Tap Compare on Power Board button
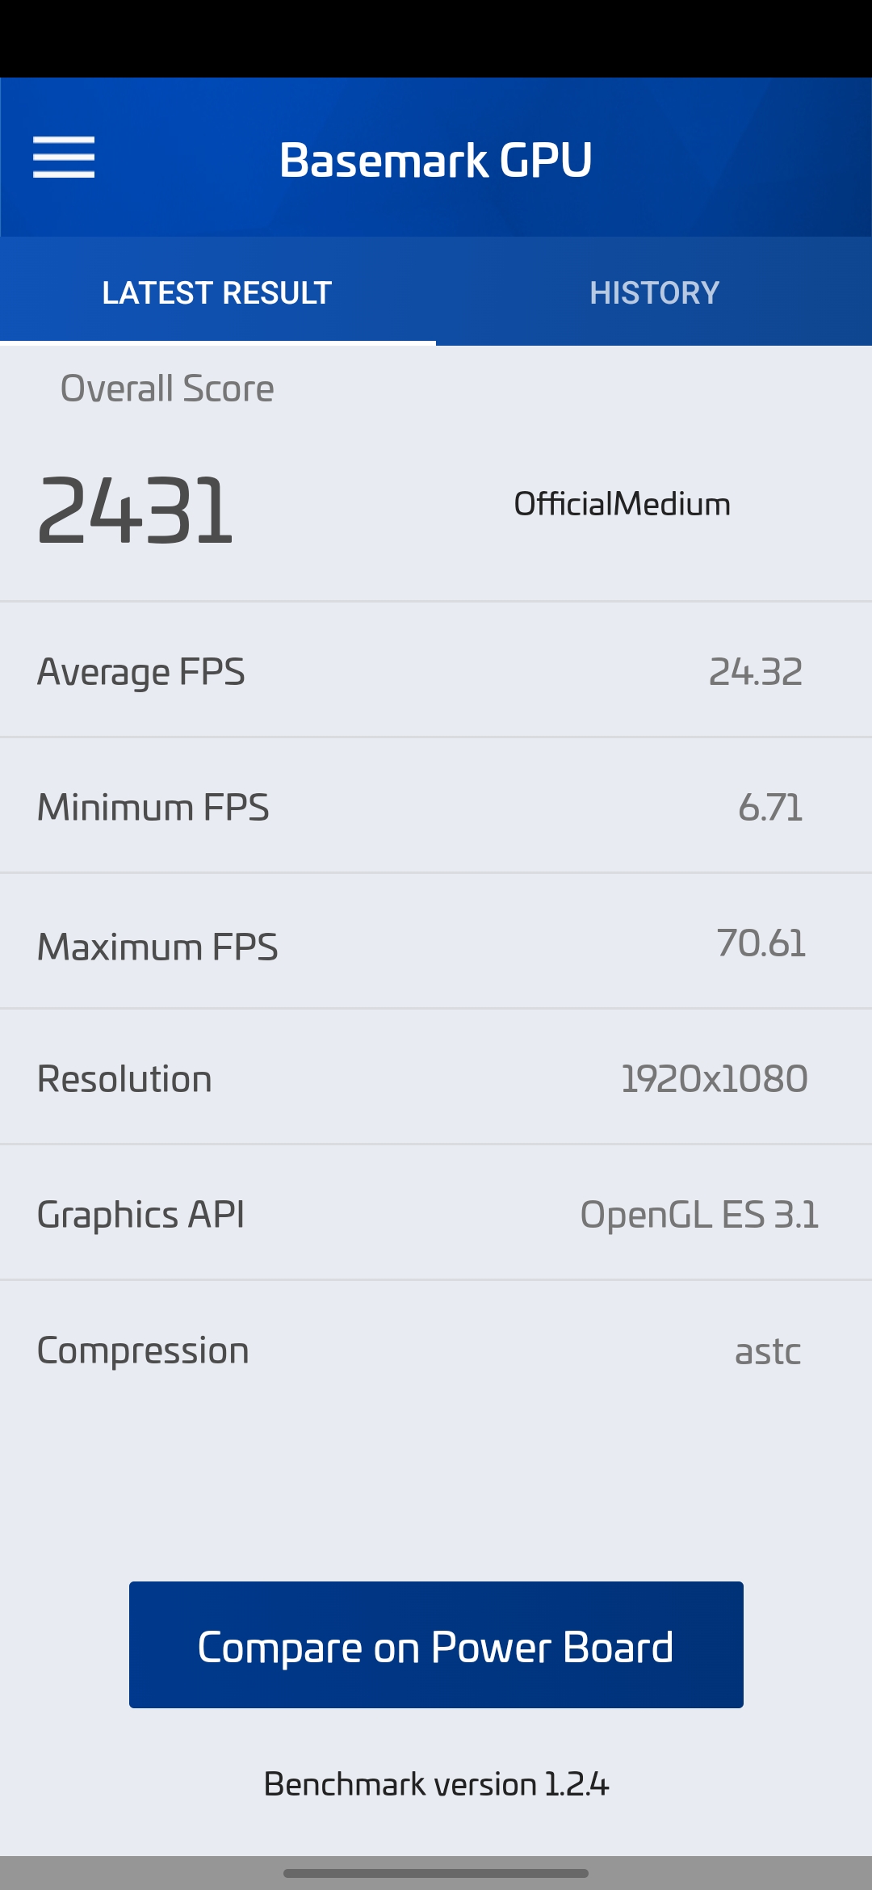Image resolution: width=872 pixels, height=1890 pixels. (x=436, y=1644)
